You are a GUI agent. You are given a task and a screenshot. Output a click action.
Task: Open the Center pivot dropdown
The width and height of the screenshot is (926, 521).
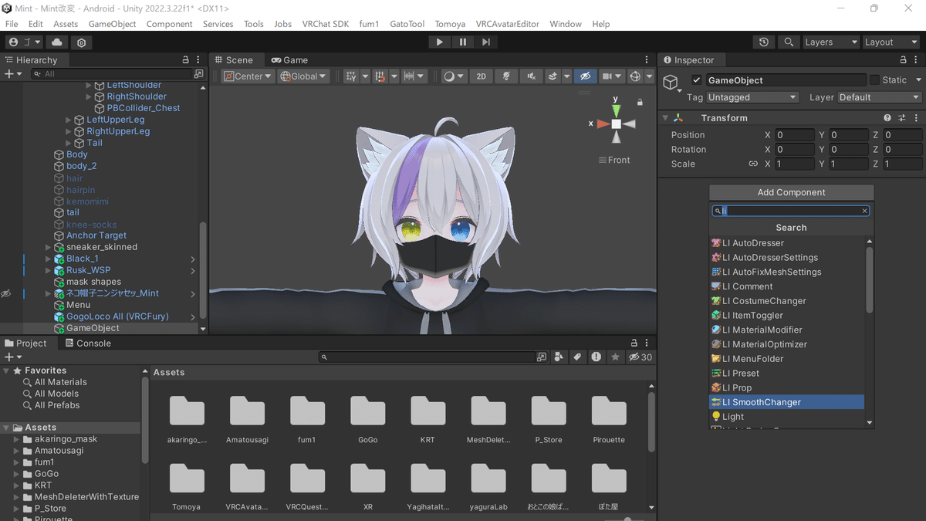[248, 76]
